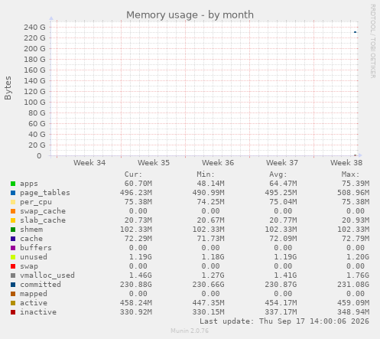Click the '240 G' y-axis label
The height and width of the screenshot is (339, 380).
34,28
